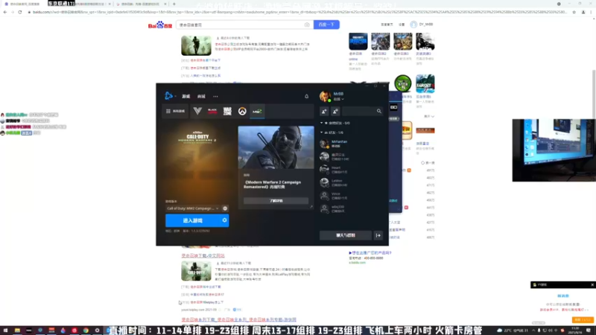This screenshot has width=596, height=335.
Task: Click the add friend icon
Action: click(324, 111)
